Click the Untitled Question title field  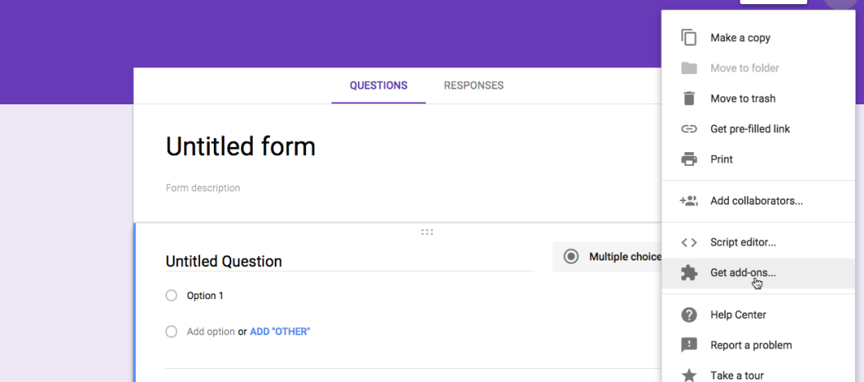[x=350, y=261]
